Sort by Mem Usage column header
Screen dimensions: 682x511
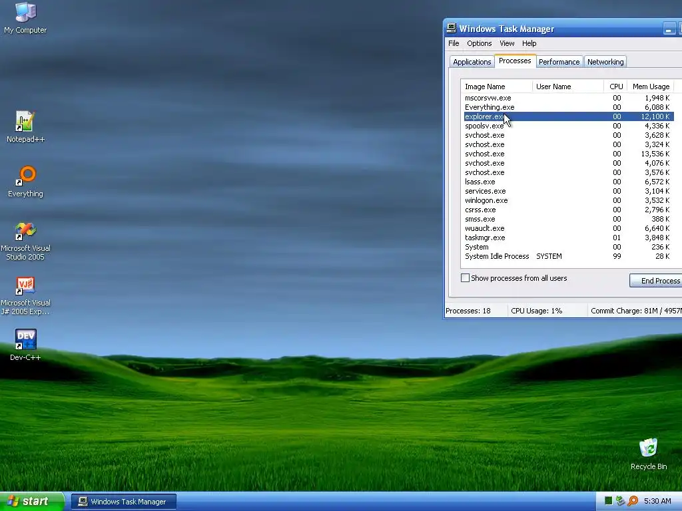click(651, 86)
